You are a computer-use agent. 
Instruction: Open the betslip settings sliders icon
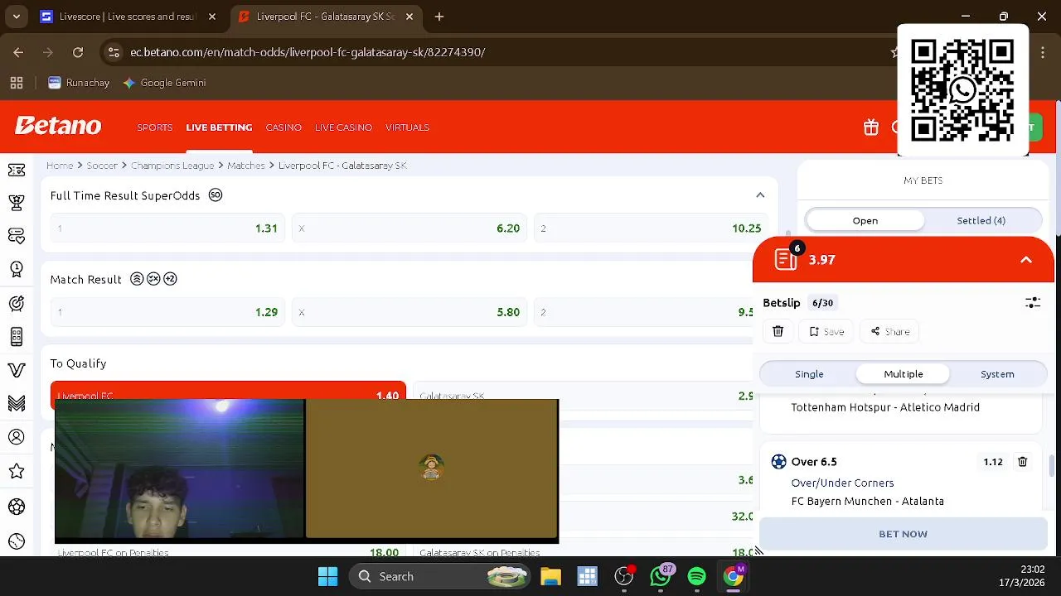(1032, 303)
